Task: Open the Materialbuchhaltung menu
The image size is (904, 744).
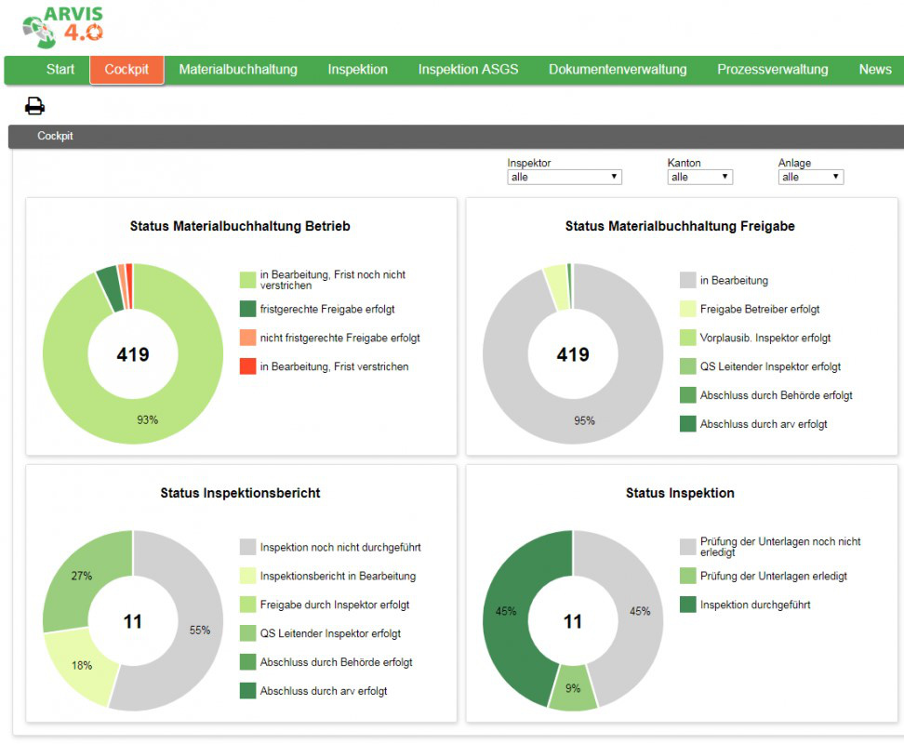Action: [238, 70]
